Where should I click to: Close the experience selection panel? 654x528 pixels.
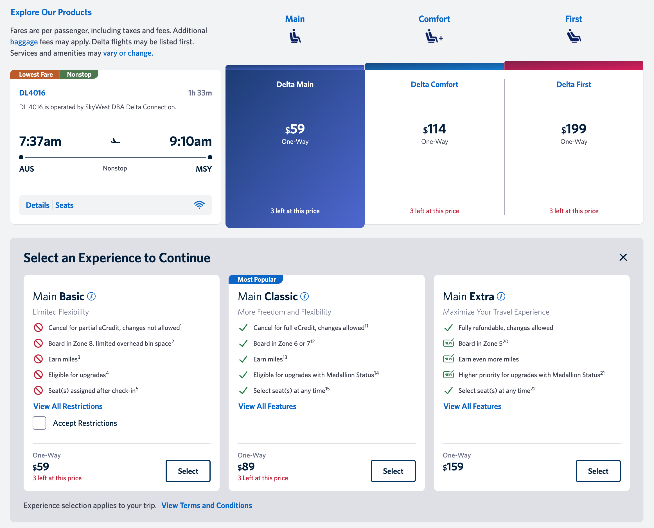[623, 257]
